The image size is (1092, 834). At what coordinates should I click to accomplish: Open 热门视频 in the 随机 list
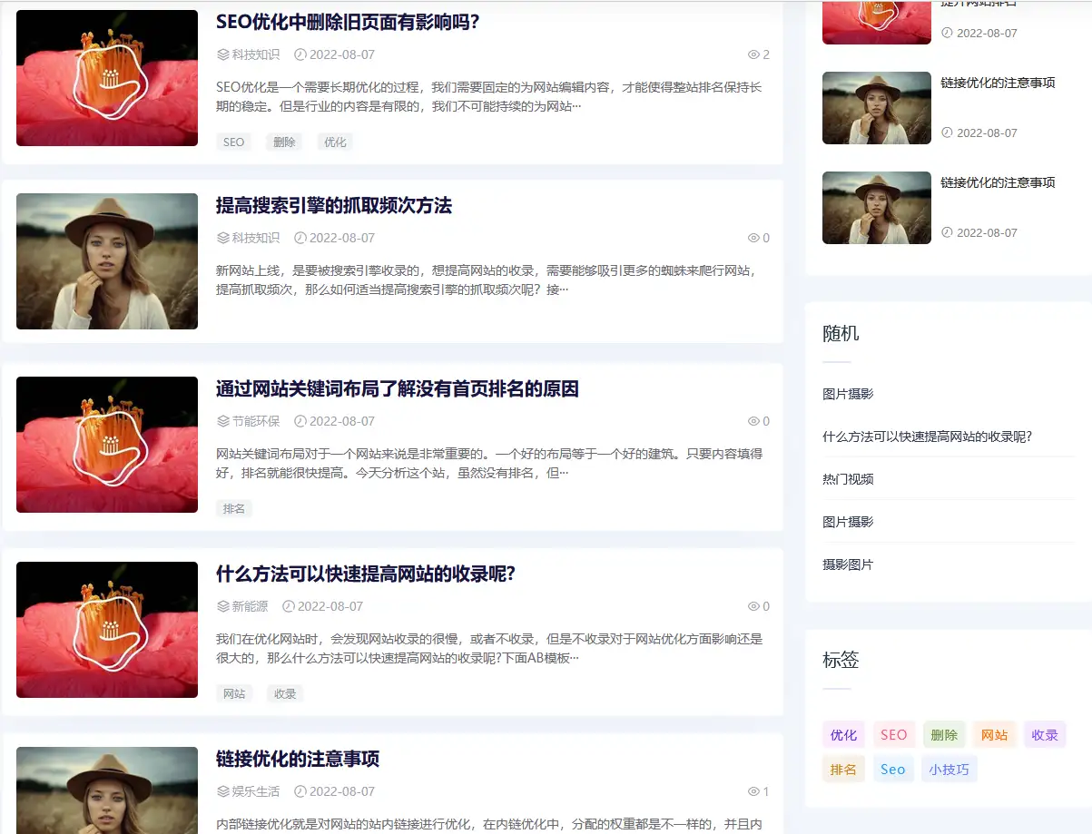[x=848, y=478]
